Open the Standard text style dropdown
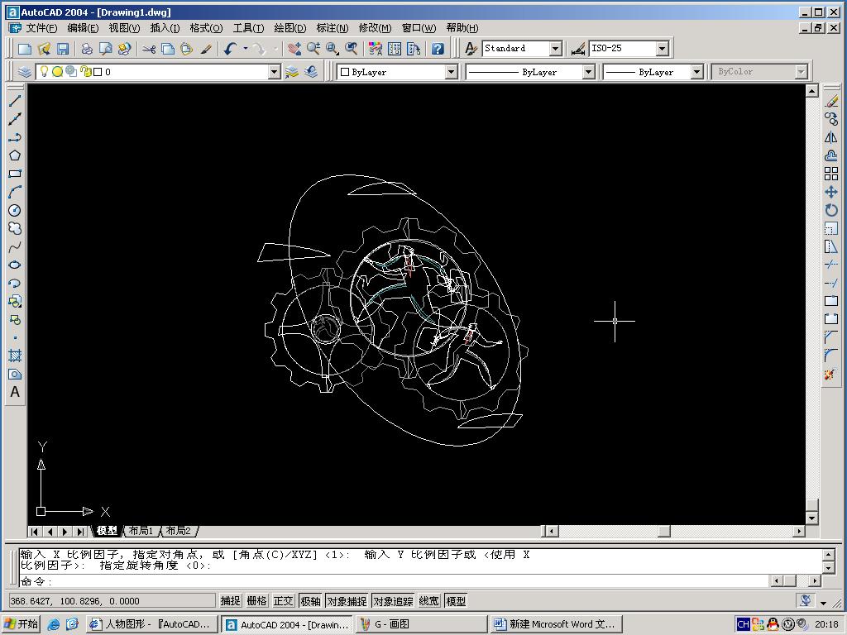The height and width of the screenshot is (635, 847). [x=556, y=49]
